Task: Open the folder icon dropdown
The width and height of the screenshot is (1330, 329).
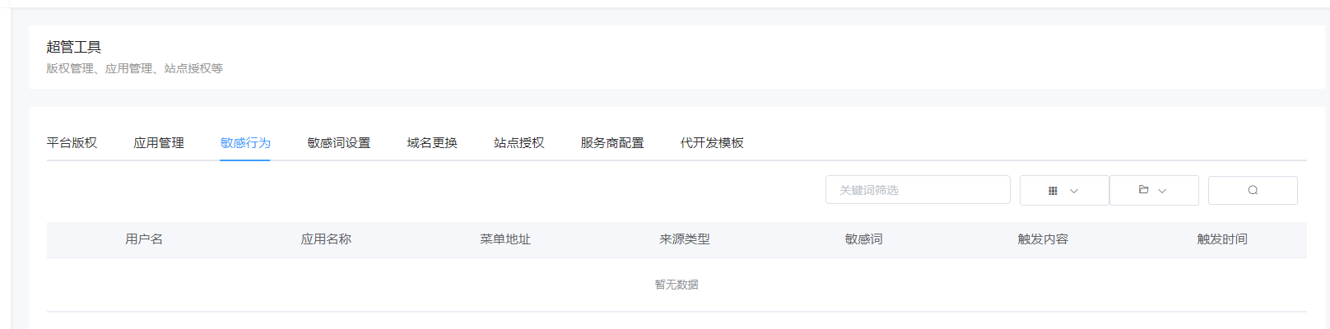Action: tap(1154, 190)
